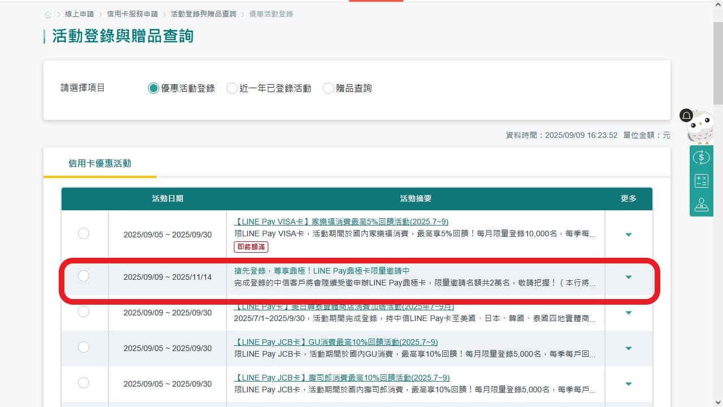Expand details for 壽司郎消費 activity

click(629, 384)
